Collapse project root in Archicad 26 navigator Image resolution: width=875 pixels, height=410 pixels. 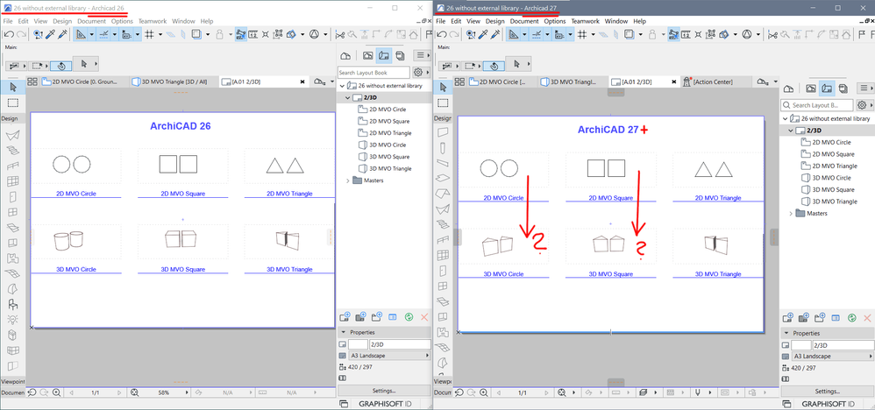[342, 86]
